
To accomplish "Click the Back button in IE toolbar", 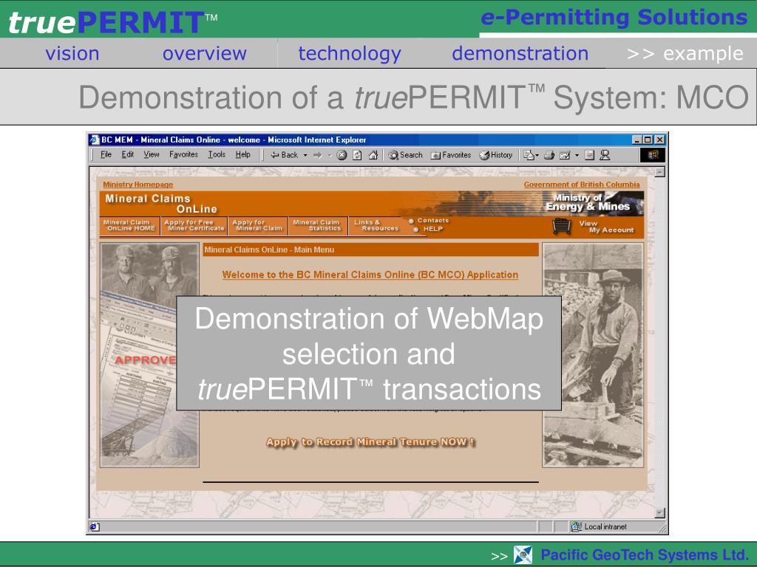I will click(285, 155).
